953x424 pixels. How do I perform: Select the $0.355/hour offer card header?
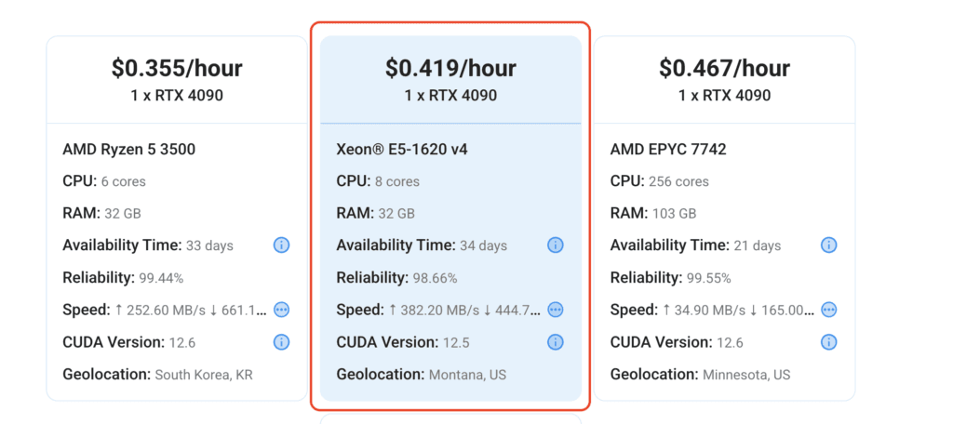(177, 80)
